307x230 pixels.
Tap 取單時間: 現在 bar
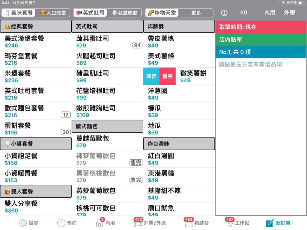coord(261,27)
